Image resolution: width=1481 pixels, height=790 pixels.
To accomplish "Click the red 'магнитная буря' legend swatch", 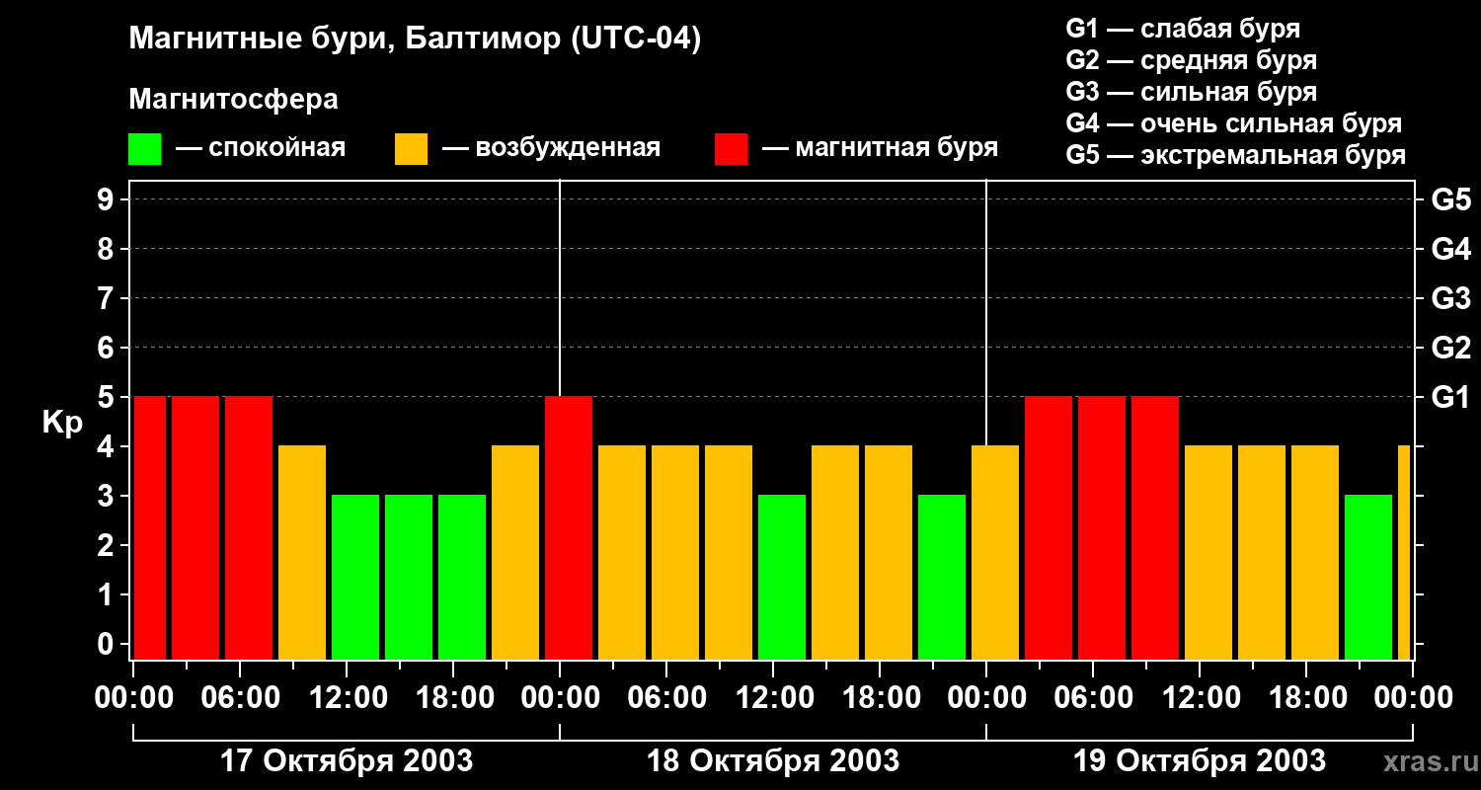I will tap(732, 149).
